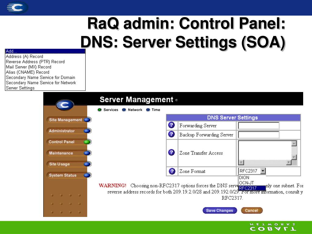Click the Cobalt logo in the slide header
This screenshot has width=312, height=234.
click(x=17, y=8)
